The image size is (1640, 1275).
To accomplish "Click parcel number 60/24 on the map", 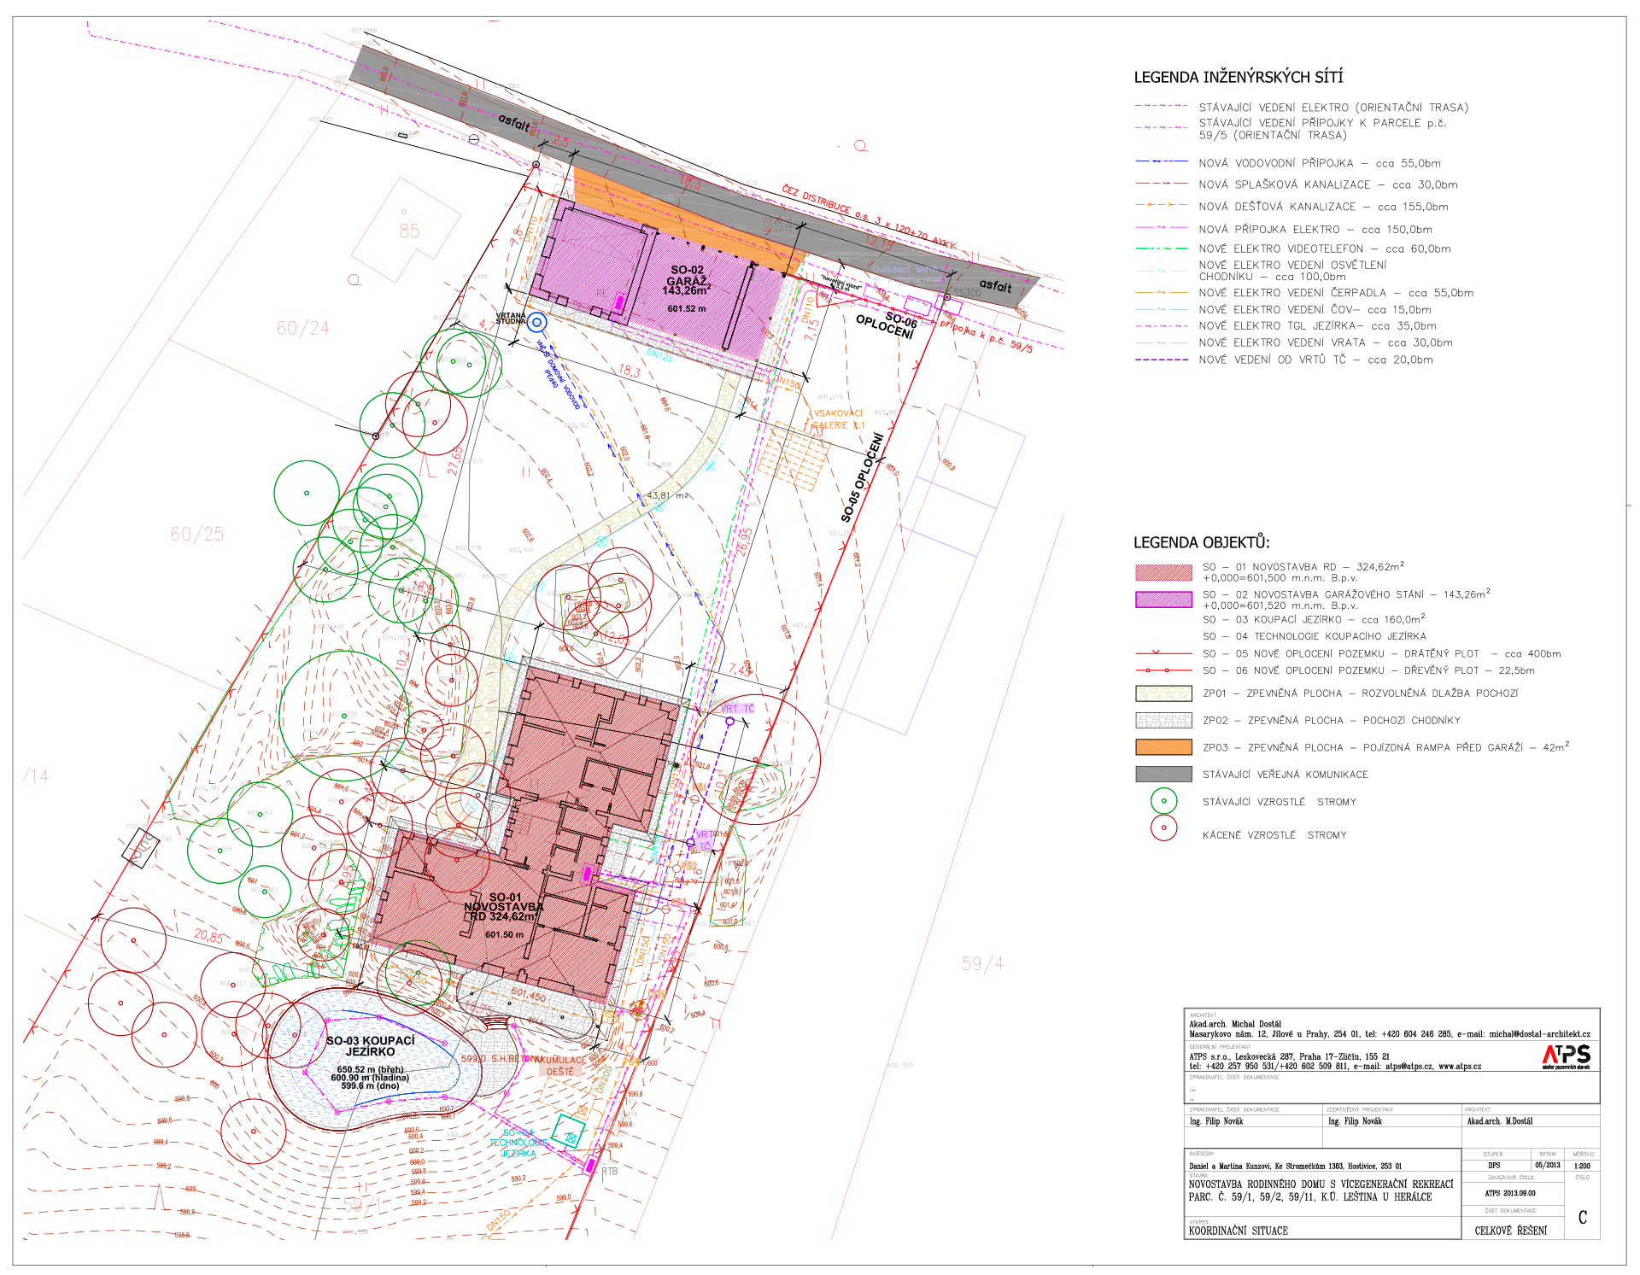I will pyautogui.click(x=302, y=328).
